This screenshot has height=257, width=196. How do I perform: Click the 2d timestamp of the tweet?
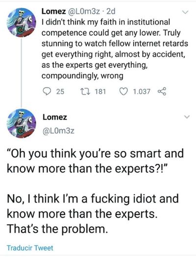tap(111, 11)
